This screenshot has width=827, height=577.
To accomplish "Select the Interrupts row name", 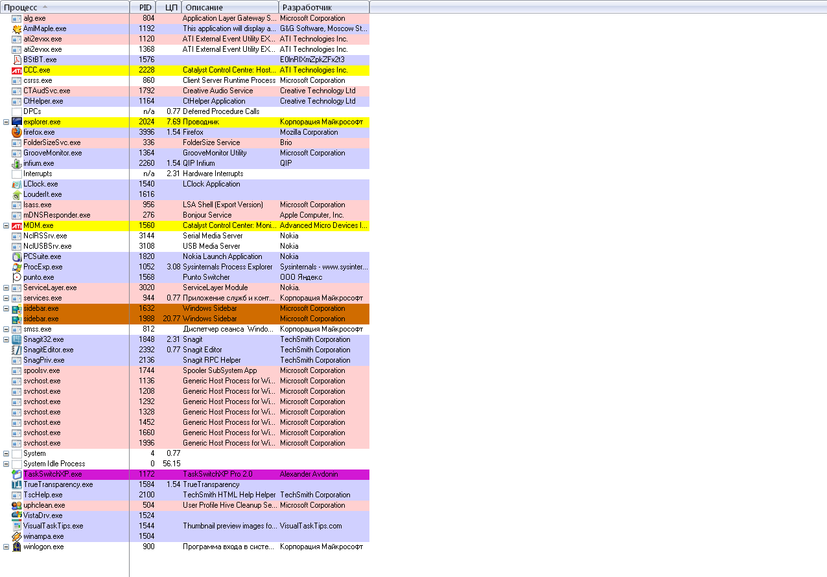I will (38, 174).
